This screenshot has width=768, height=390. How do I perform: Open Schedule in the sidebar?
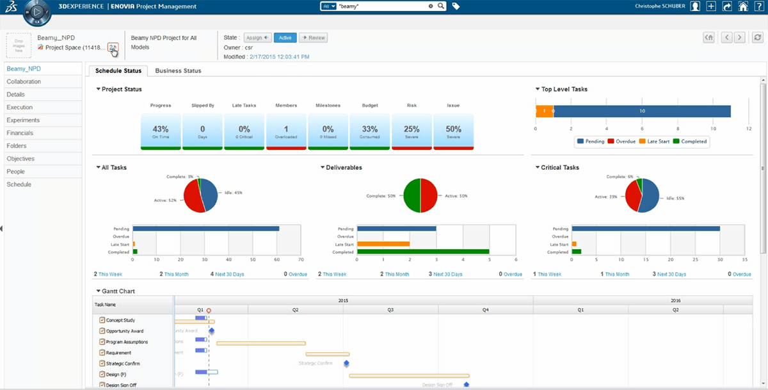(x=42, y=184)
